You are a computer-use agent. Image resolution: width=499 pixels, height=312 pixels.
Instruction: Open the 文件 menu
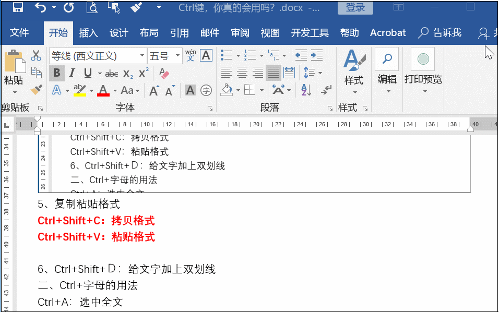click(x=19, y=32)
